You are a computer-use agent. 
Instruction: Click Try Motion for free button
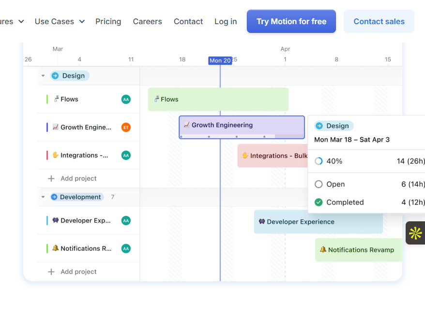(291, 21)
